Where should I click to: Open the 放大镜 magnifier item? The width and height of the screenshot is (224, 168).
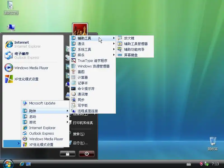pyautogui.click(x=135, y=38)
